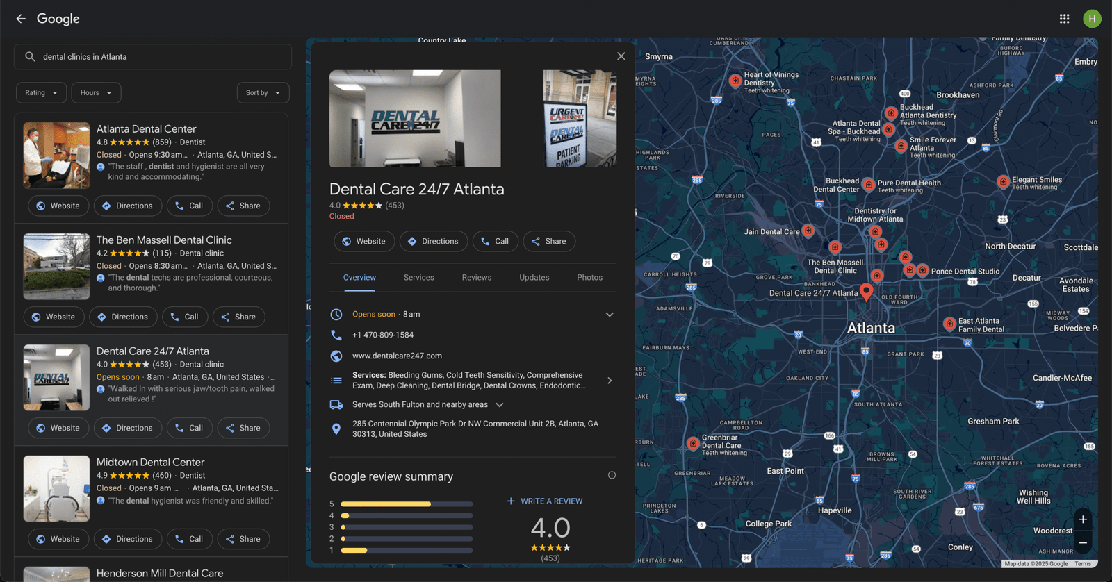
Task: Click Share button in the details panel
Action: [549, 241]
